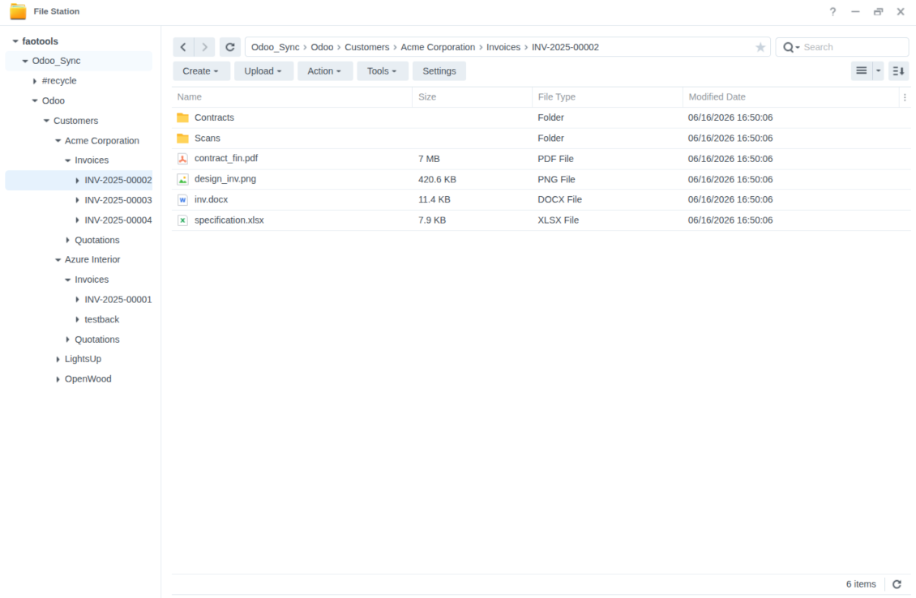This screenshot has width=916, height=598.
Task: Select the inv.docx file name
Action: [x=211, y=199]
